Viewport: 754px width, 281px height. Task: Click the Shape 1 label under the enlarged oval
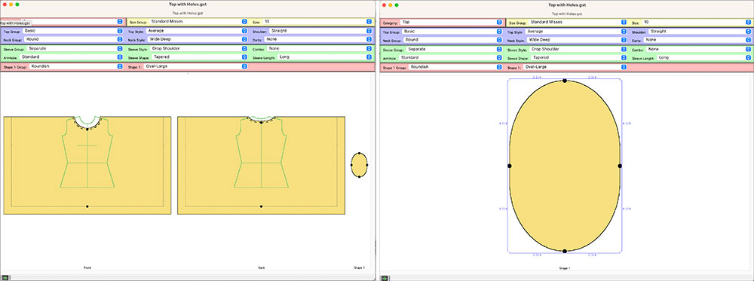[564, 267]
